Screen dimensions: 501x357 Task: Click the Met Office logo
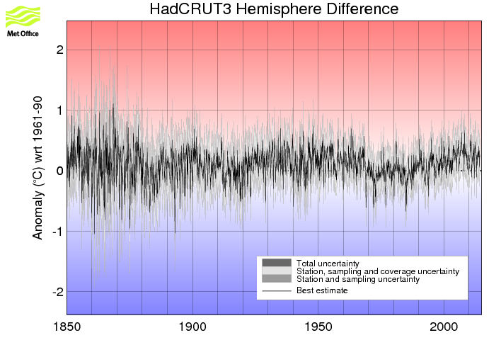pyautogui.click(x=23, y=21)
